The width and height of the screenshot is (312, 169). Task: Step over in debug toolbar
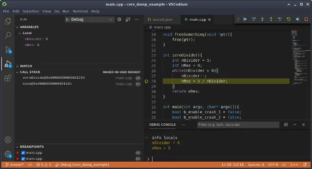coord(253,19)
